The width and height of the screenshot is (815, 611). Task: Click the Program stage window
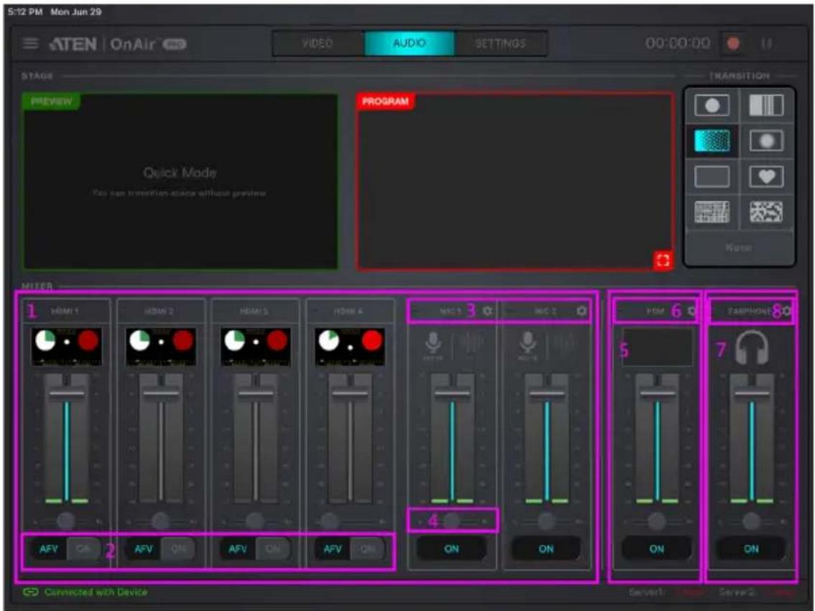515,182
